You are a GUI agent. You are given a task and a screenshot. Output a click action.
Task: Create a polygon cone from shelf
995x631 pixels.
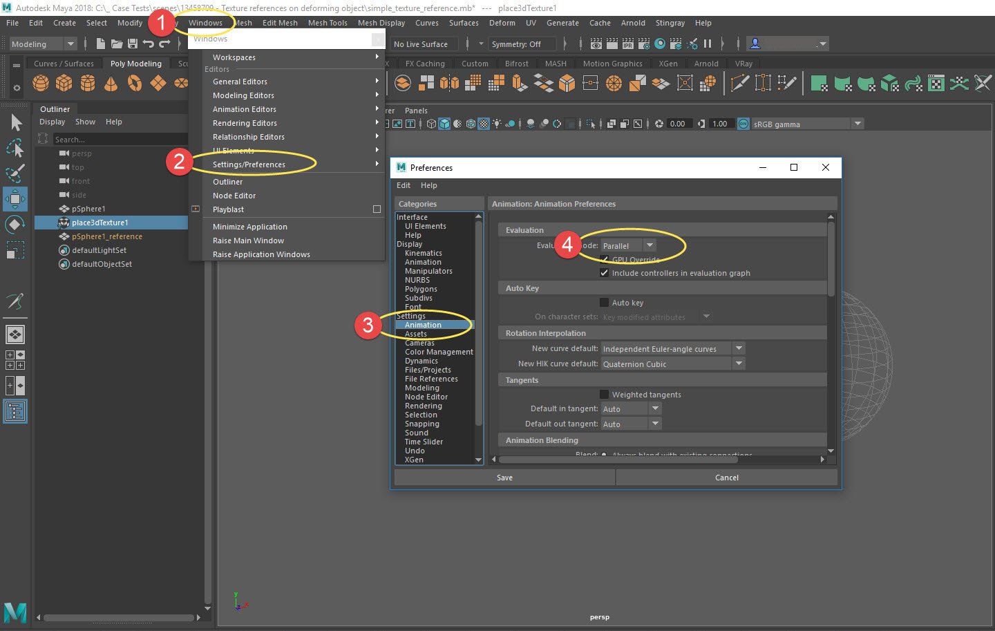point(111,84)
